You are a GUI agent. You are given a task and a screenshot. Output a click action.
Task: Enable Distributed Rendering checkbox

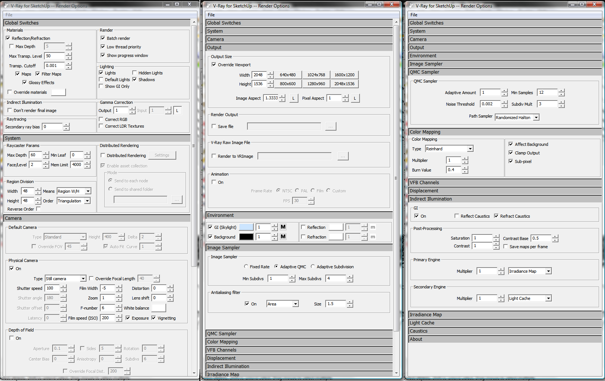[103, 155]
